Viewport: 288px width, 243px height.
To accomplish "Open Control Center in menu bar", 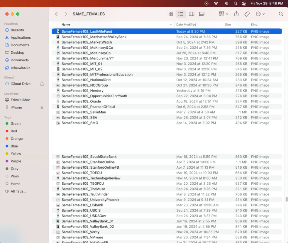I will click(x=244, y=4).
